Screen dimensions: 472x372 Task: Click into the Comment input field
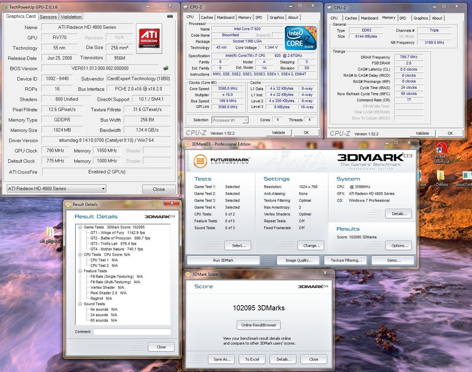[x=132, y=332]
